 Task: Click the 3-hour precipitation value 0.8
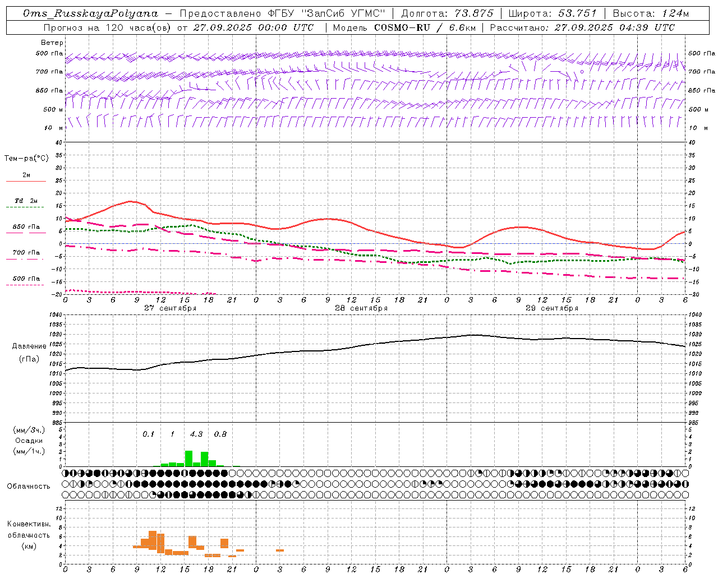point(220,434)
